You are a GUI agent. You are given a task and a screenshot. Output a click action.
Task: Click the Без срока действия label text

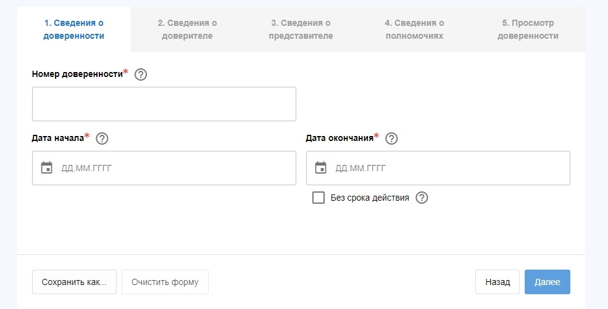pyautogui.click(x=370, y=198)
